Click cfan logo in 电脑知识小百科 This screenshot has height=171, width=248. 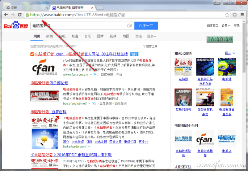205,139
